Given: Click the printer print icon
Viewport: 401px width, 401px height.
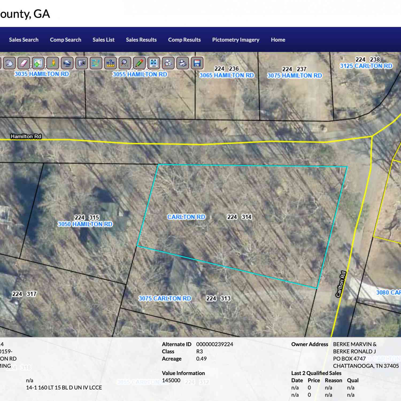Looking at the screenshot, I should pos(183,63).
